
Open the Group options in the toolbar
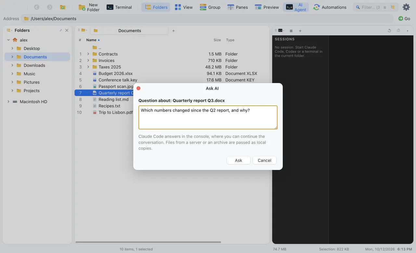pyautogui.click(x=210, y=7)
